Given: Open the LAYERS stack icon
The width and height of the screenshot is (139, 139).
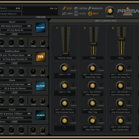Looking at the screenshot, I should 76,8.
